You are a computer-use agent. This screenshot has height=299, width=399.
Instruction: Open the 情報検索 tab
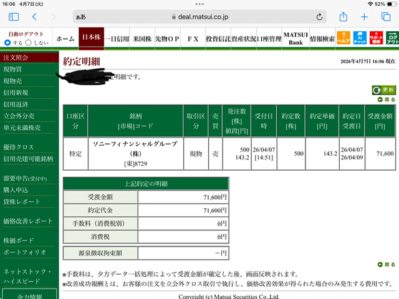[x=322, y=39]
